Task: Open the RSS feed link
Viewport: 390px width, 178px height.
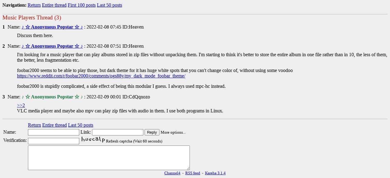Action: (193, 173)
